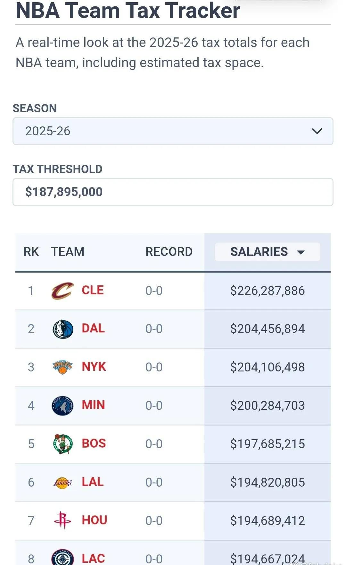Open the CLE team link
The image size is (346, 565).
point(93,290)
